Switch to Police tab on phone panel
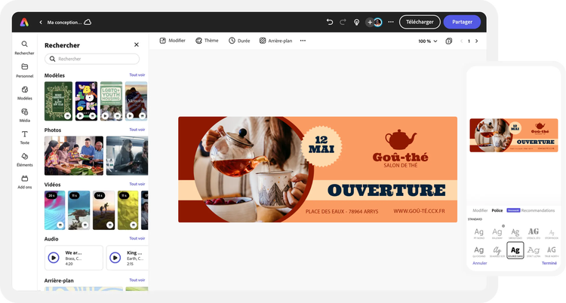This screenshot has height=303, width=566. [497, 210]
